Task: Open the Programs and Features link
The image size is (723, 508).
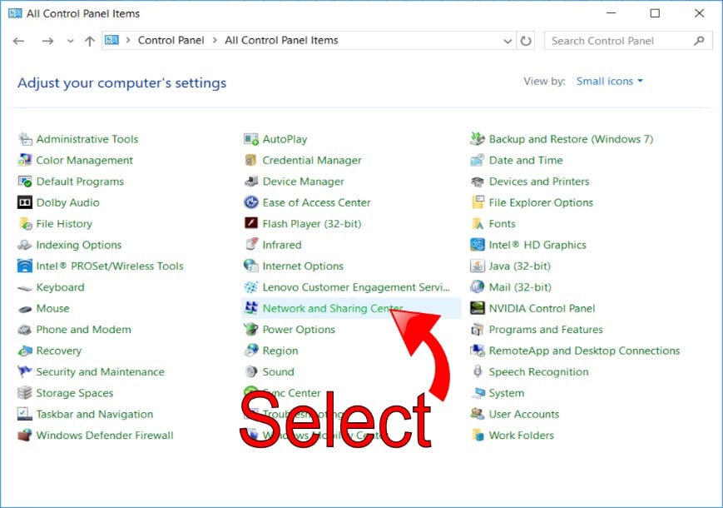Action: [x=546, y=330]
